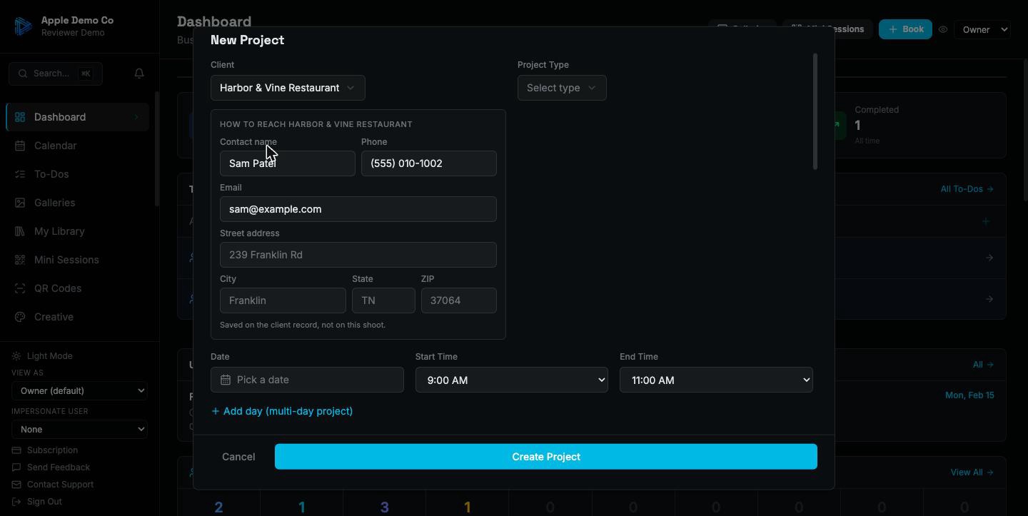Screen dimensions: 1028x516
Task: Click the View All link
Action: click(972, 472)
